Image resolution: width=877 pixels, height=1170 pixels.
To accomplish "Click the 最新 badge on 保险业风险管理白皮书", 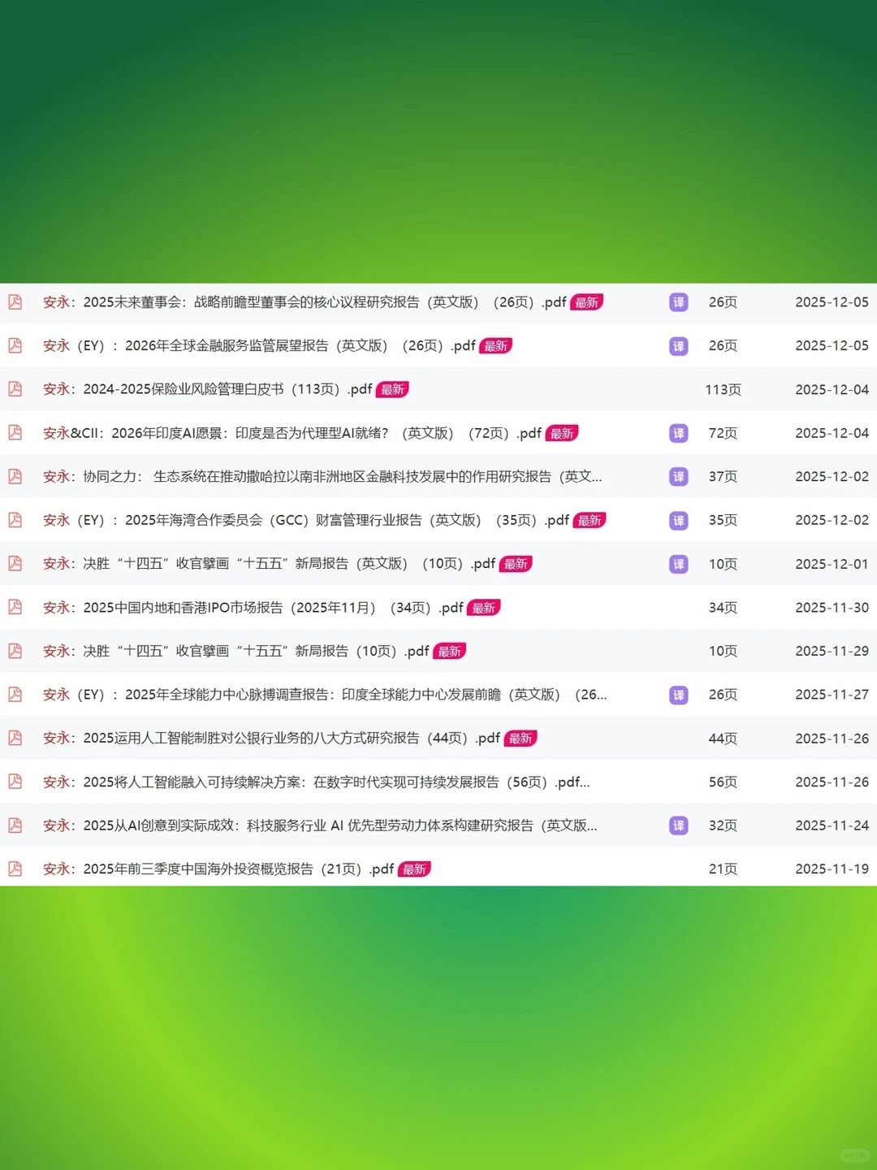I will (392, 389).
